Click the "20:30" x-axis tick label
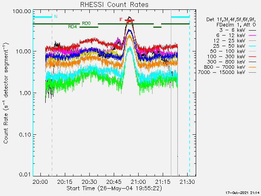 click(89, 182)
